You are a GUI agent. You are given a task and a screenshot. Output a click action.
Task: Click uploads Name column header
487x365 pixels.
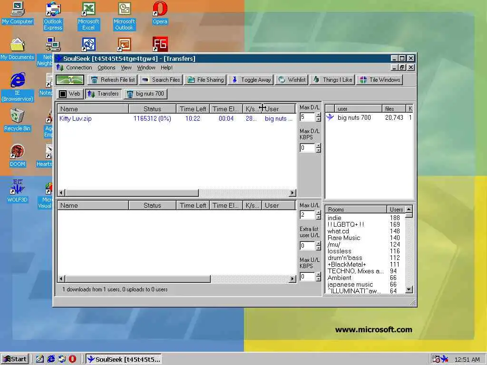[x=93, y=205]
